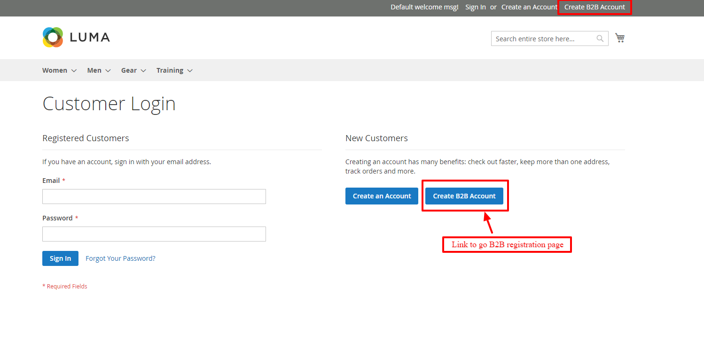This screenshot has height=348, width=704.
Task: Go to the Luma logo homepage
Action: 76,37
